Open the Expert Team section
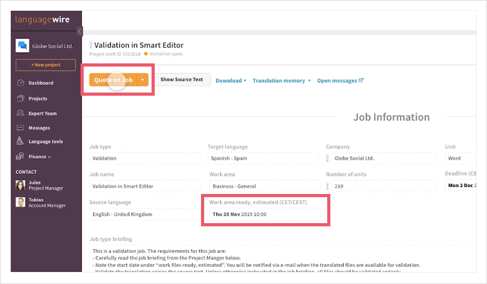 pyautogui.click(x=42, y=113)
